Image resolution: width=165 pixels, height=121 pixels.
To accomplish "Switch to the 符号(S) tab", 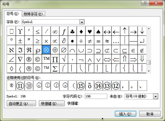I will [13, 14].
